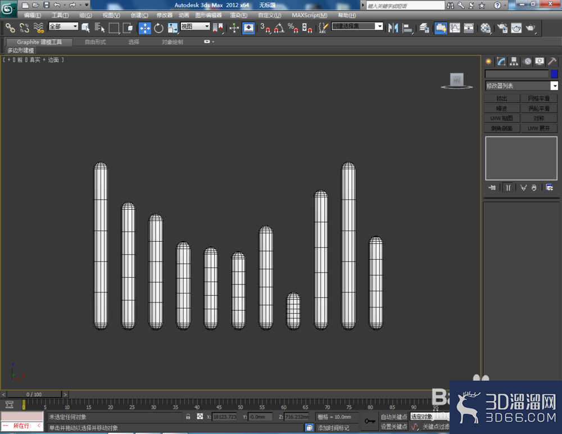Open the Mirror tool in main toolbar

coord(393,28)
